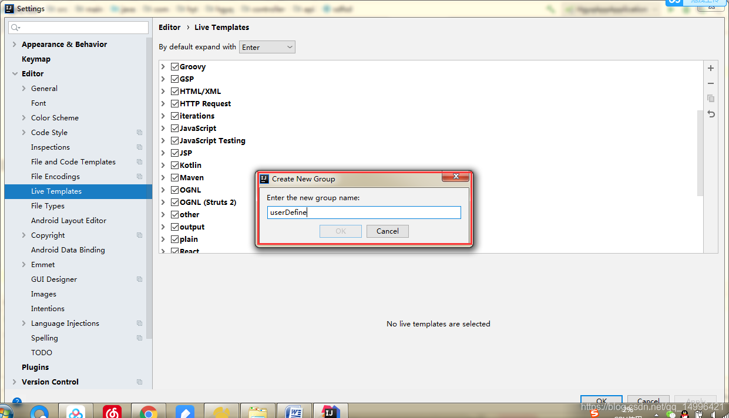Disable the Maven template group

[175, 178]
